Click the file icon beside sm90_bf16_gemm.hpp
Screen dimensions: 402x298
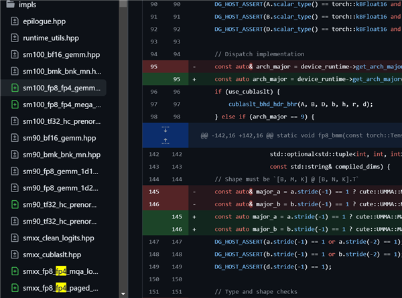pos(15,138)
